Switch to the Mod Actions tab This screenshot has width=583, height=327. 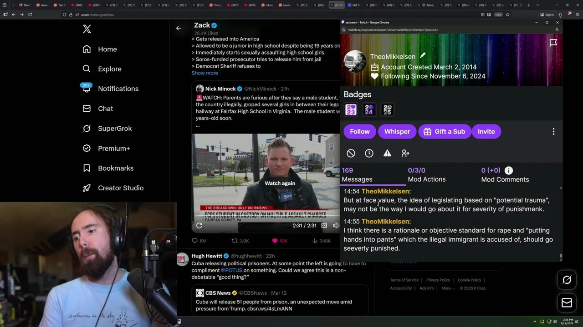(x=427, y=175)
